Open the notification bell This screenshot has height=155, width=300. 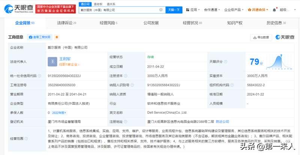pos(274,10)
